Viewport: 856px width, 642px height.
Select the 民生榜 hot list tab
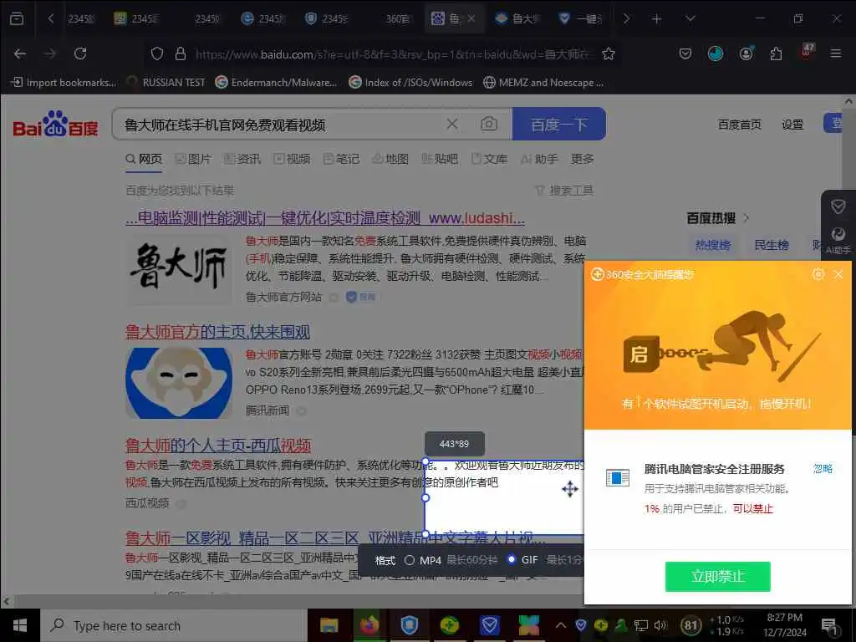click(772, 245)
